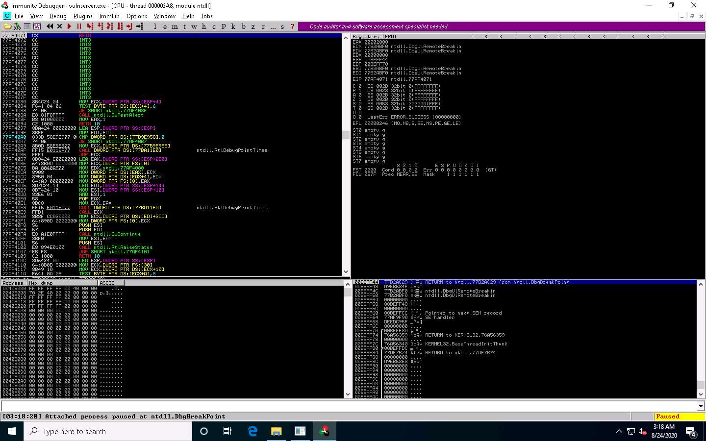The height and width of the screenshot is (441, 706).
Task: Click the Hex dump column header
Action: click(x=62, y=283)
